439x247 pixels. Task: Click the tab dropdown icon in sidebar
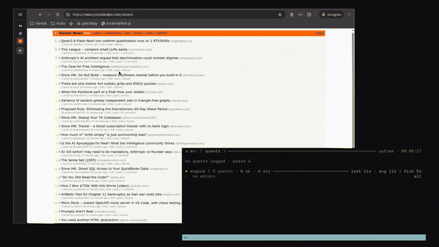(x=20, y=26)
